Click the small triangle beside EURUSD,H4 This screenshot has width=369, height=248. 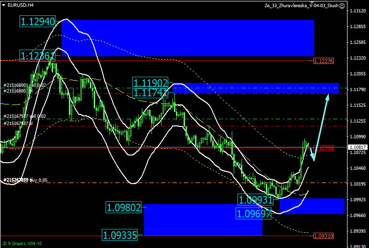point(4,5)
